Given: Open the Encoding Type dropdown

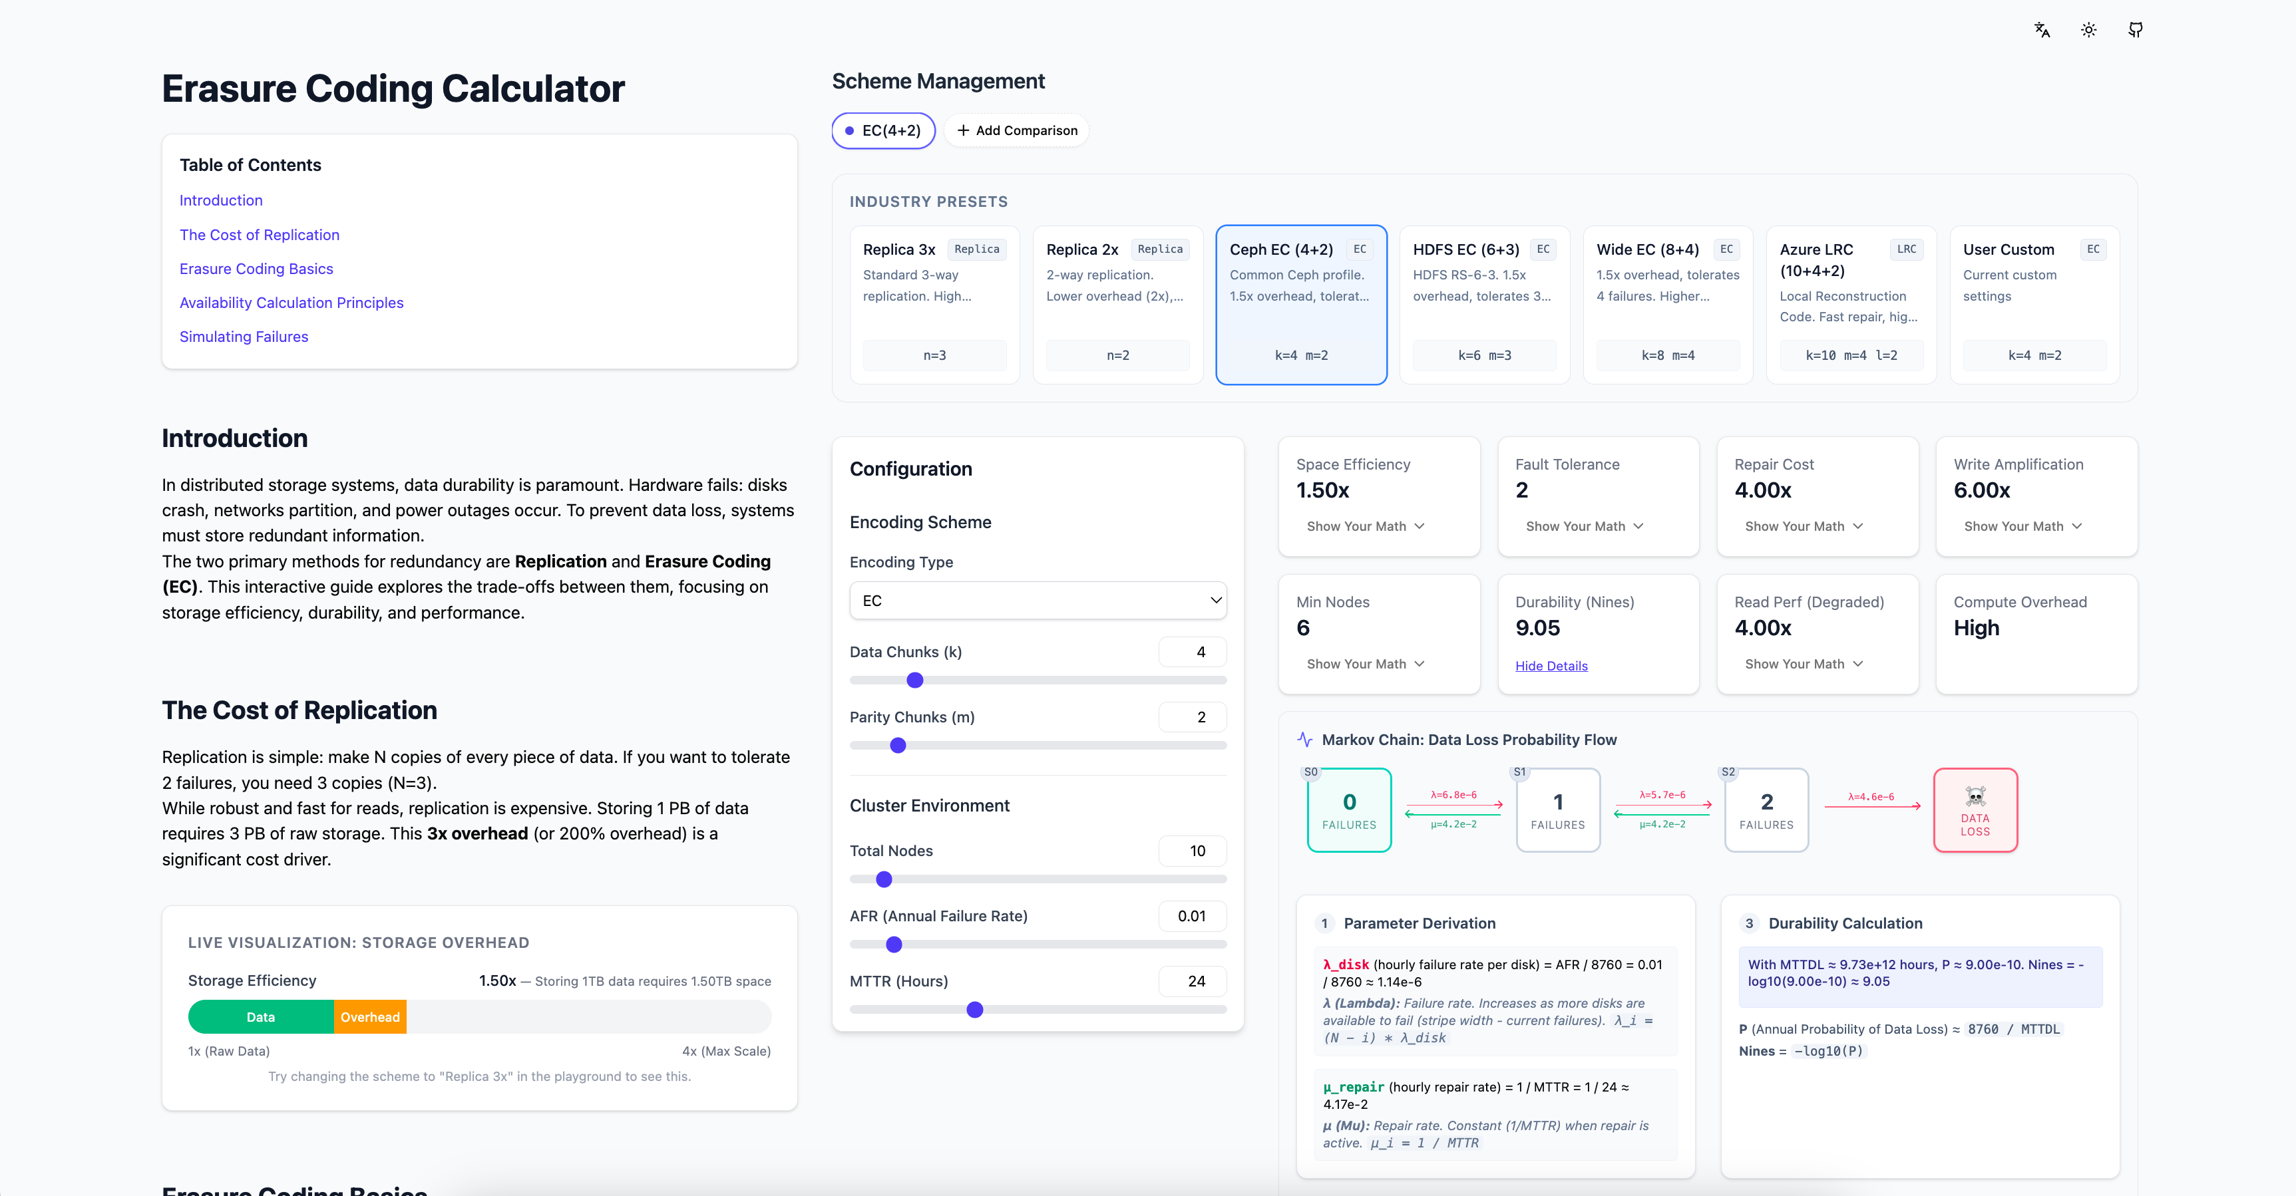Looking at the screenshot, I should point(1038,600).
